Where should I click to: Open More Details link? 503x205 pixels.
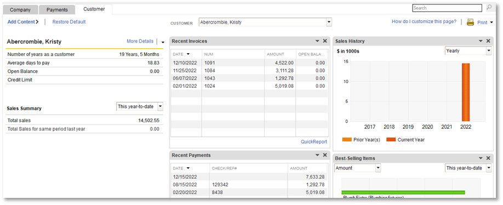pyautogui.click(x=140, y=41)
